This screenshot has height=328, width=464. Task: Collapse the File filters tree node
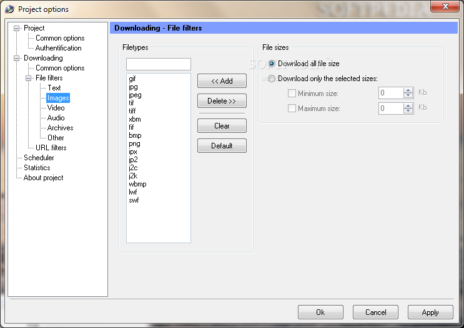click(x=28, y=79)
